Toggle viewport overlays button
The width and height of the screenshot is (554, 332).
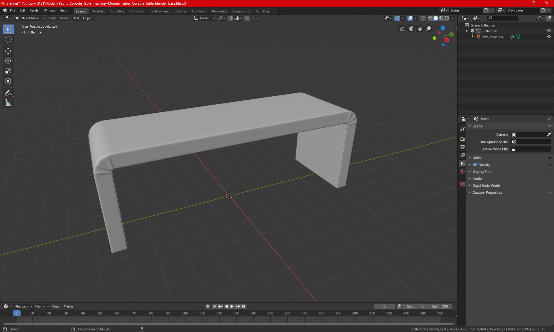pyautogui.click(x=410, y=18)
